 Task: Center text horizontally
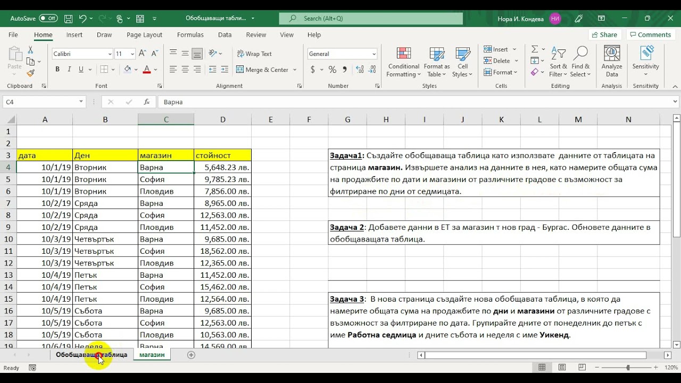(185, 69)
